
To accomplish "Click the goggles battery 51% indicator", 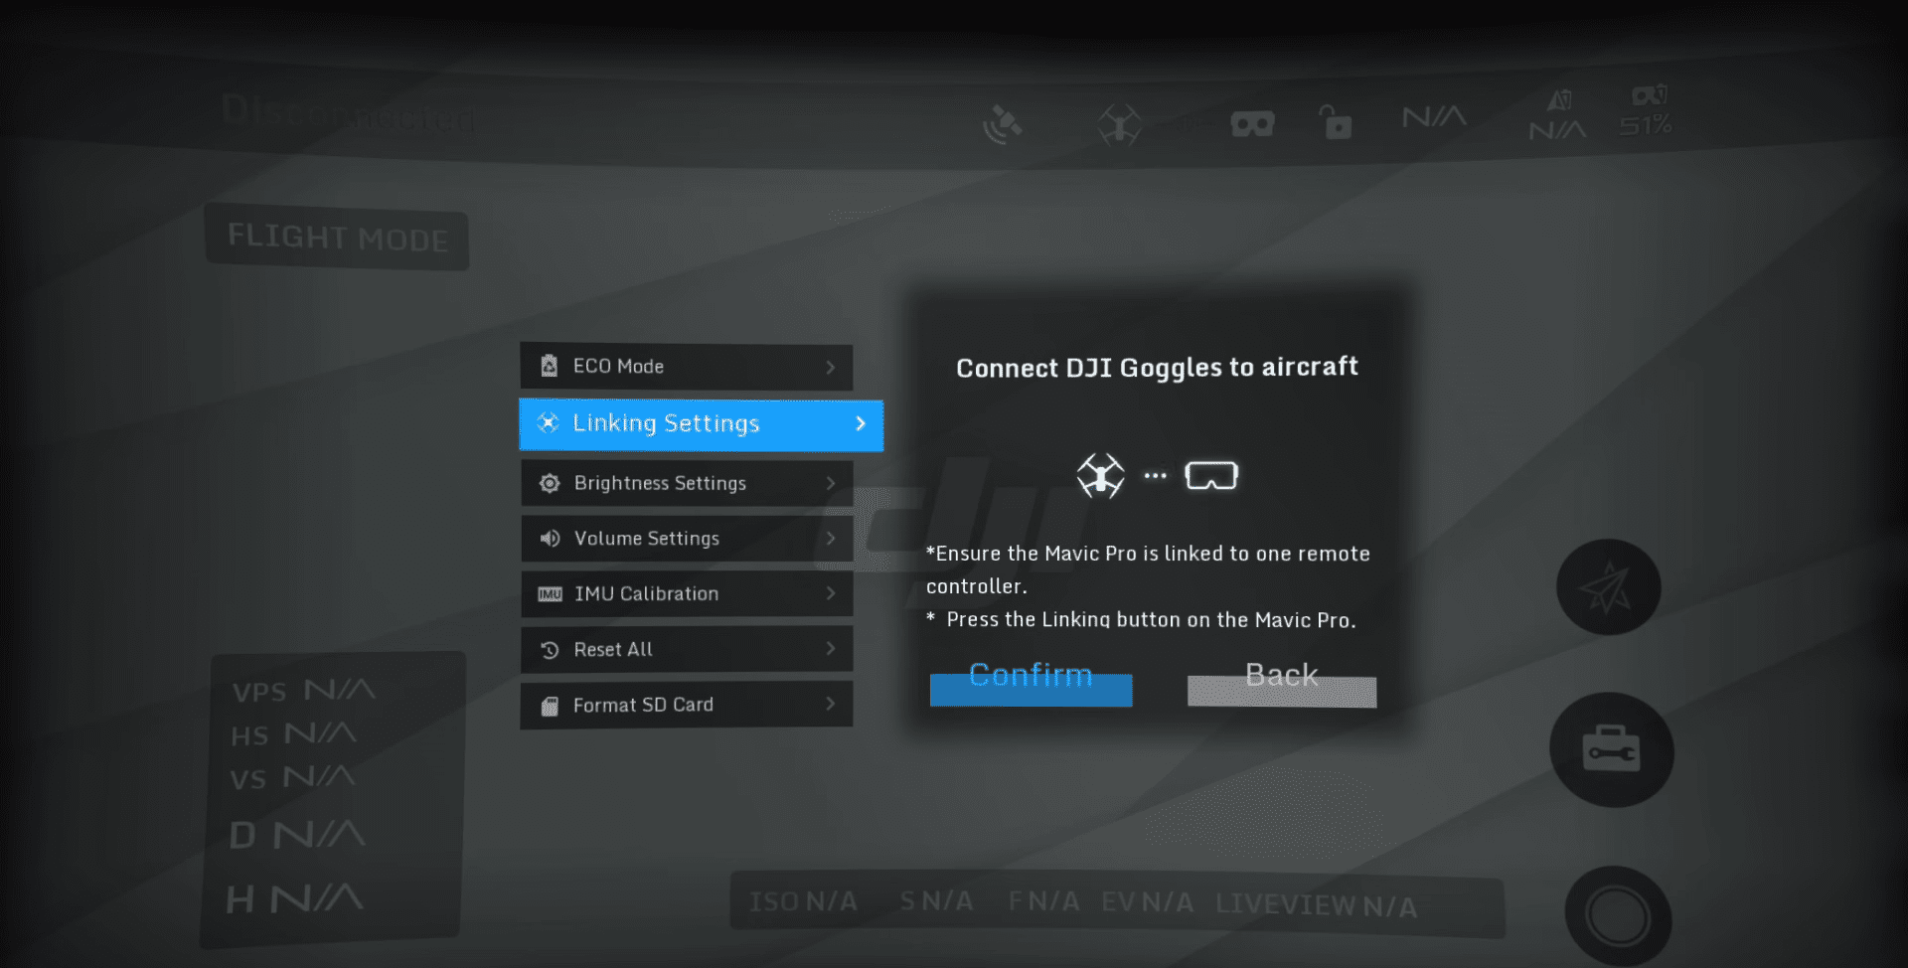I will [1647, 111].
